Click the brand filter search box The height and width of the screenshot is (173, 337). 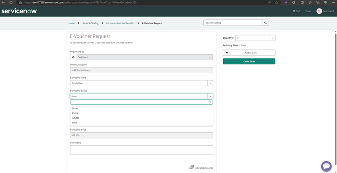click(x=141, y=102)
